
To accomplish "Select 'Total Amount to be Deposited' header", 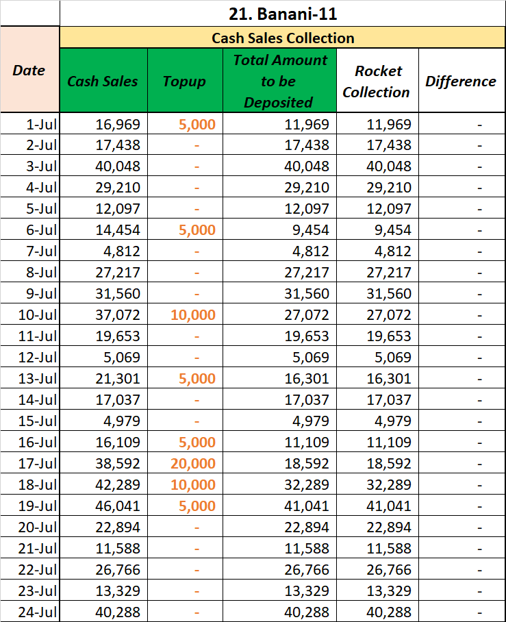I will 279,81.
